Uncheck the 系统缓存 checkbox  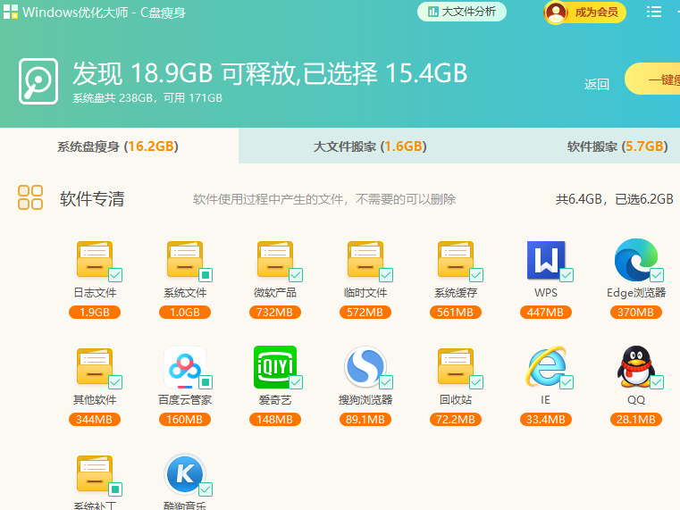[x=476, y=275]
